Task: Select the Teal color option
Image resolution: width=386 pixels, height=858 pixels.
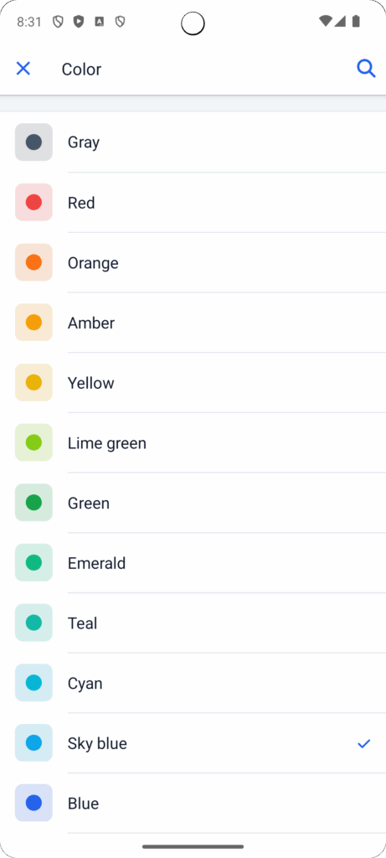Action: click(193, 623)
